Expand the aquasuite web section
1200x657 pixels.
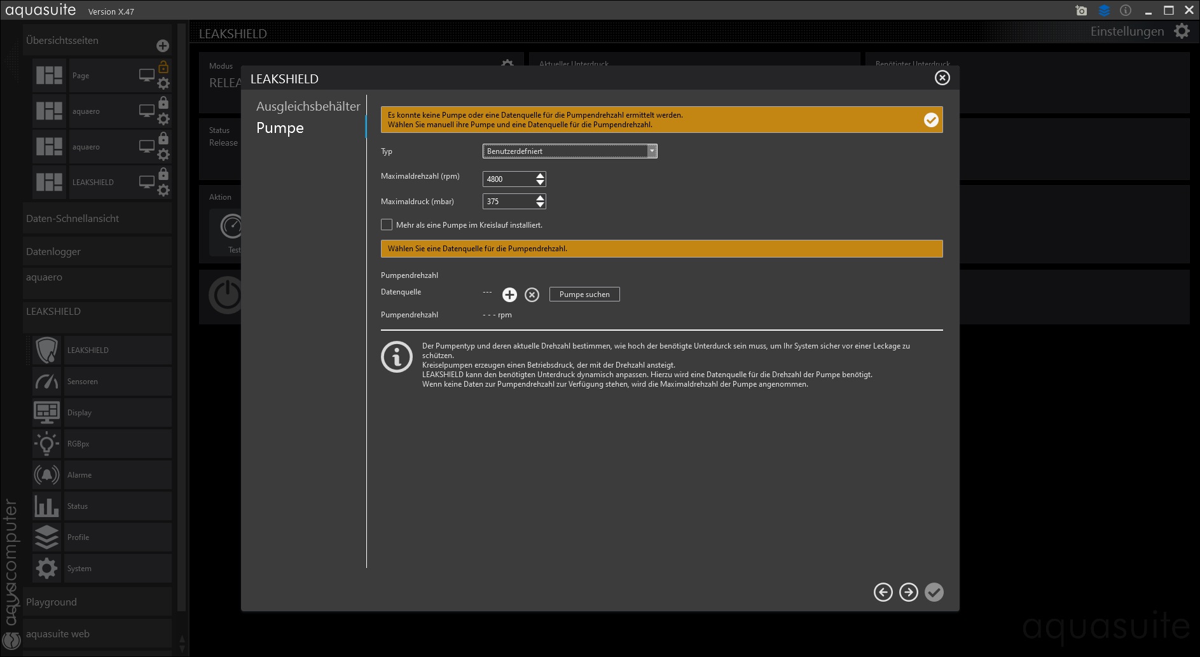click(97, 634)
